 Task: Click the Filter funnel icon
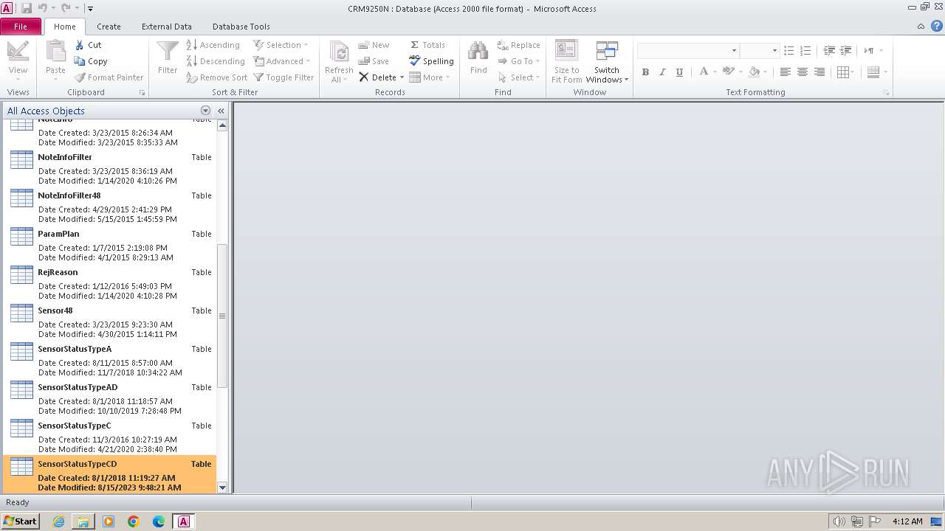(x=168, y=52)
